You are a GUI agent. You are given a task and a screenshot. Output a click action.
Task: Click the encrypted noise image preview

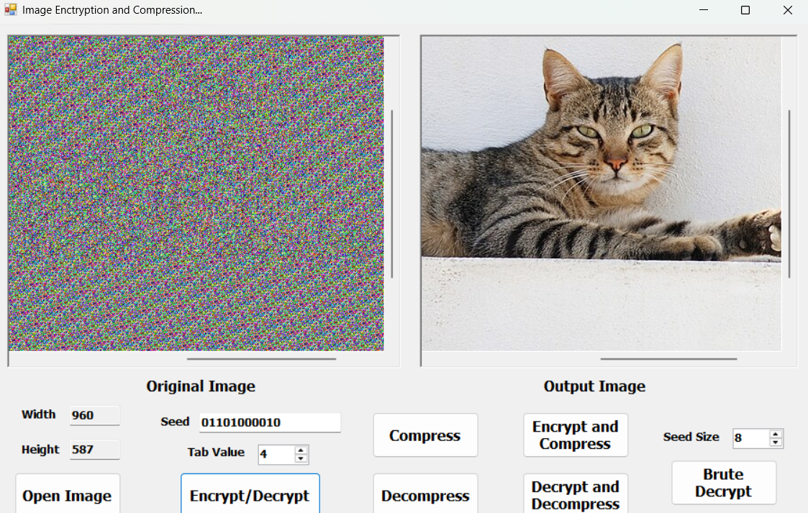coord(194,194)
